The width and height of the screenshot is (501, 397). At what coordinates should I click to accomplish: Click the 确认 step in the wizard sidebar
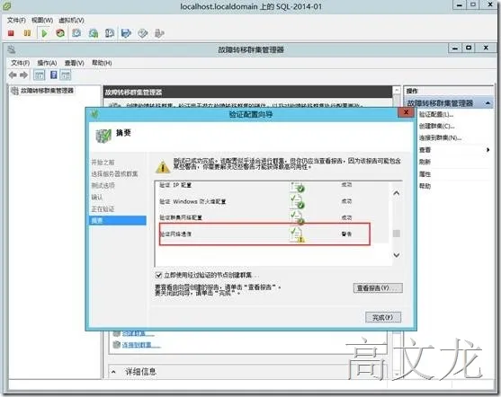[x=97, y=198]
